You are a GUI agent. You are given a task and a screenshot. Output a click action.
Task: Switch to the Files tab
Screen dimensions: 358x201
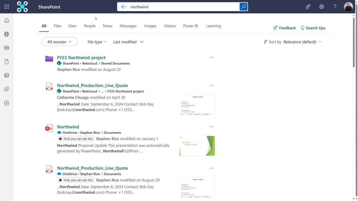pyautogui.click(x=57, y=26)
